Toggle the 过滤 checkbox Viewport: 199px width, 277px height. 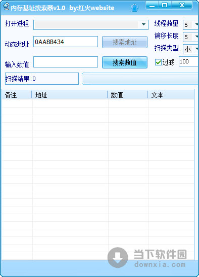point(158,62)
